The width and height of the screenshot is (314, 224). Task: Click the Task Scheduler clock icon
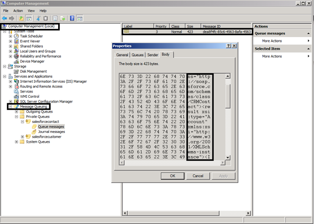16,36
